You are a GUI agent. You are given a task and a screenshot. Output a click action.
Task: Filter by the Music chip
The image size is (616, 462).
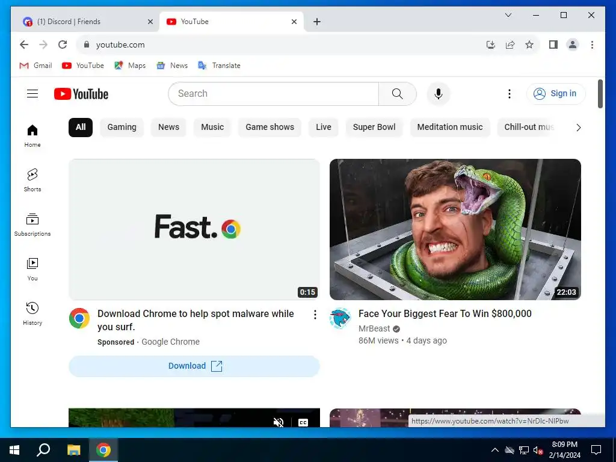tap(212, 128)
